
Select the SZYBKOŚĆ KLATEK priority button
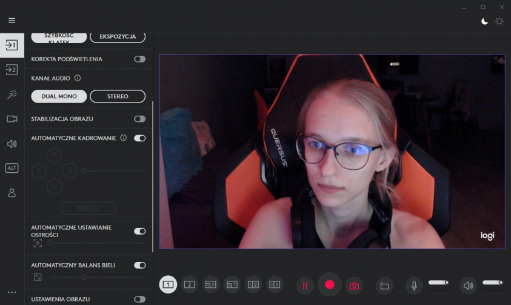point(59,38)
